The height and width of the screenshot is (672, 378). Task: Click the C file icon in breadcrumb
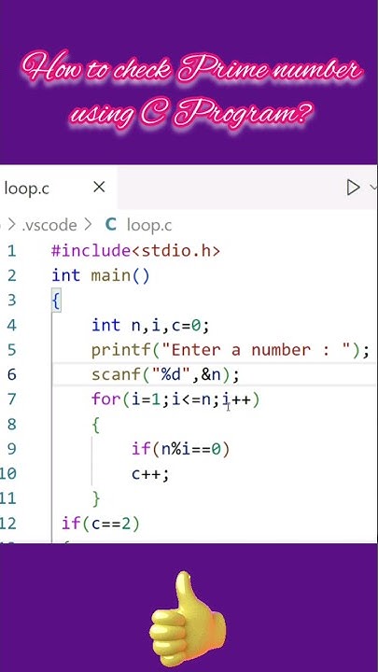(110, 225)
